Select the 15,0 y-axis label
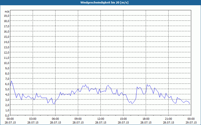201x125 pixels. [7, 37]
